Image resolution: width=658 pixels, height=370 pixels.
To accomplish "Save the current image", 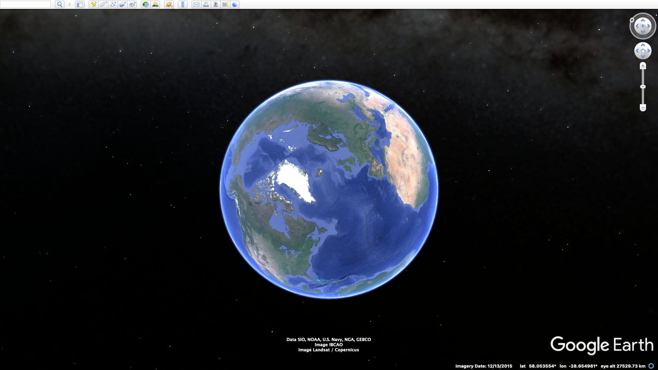I will (x=215, y=4).
